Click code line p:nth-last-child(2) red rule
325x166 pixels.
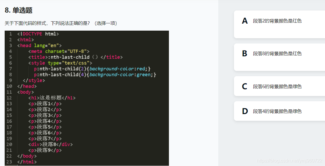point(92,69)
